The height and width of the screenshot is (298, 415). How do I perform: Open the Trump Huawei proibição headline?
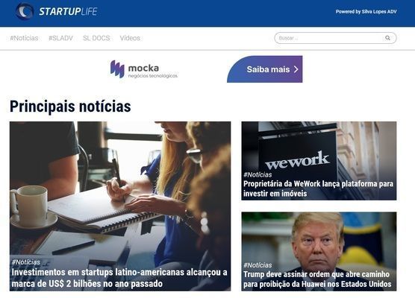317,279
